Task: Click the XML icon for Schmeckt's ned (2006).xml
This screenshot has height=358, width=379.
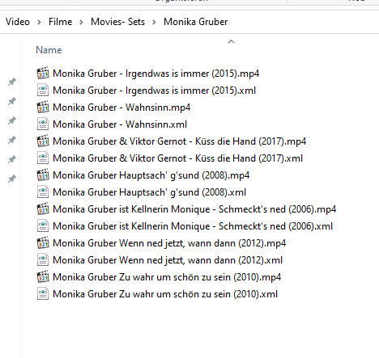Action: click(x=43, y=225)
